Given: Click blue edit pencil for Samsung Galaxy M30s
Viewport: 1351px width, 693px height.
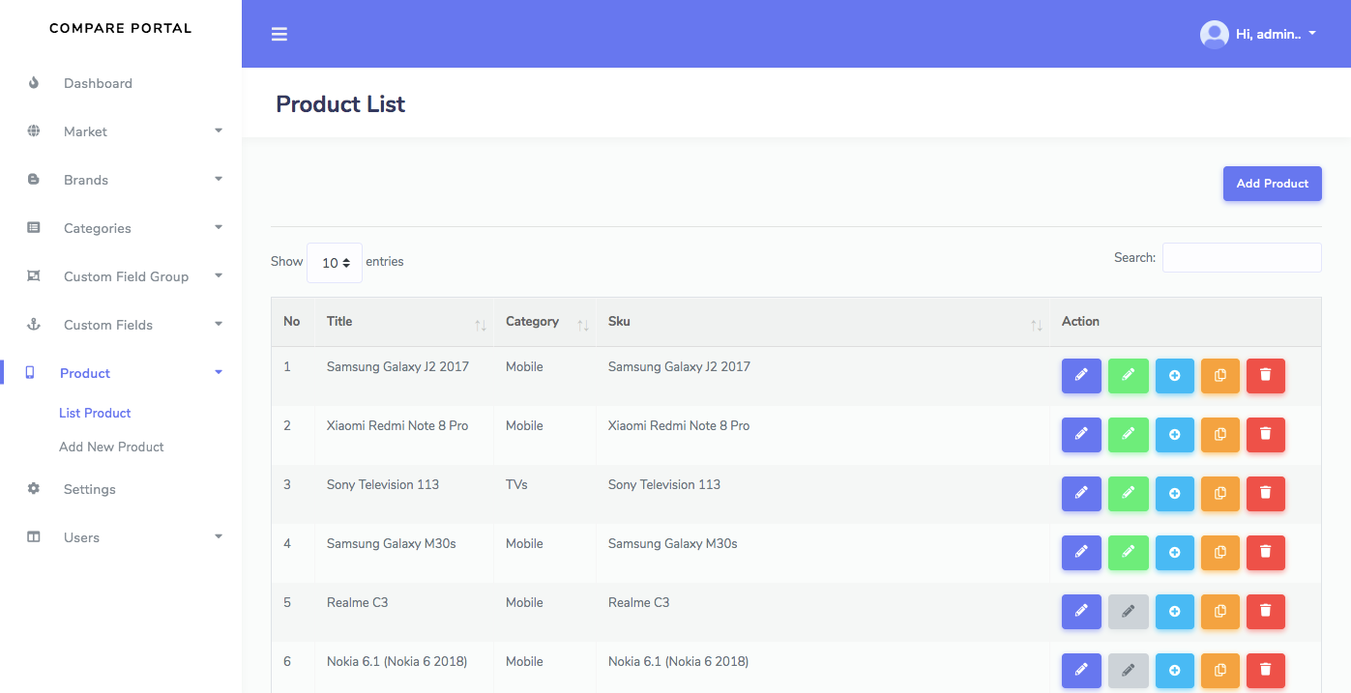Looking at the screenshot, I should (x=1081, y=553).
